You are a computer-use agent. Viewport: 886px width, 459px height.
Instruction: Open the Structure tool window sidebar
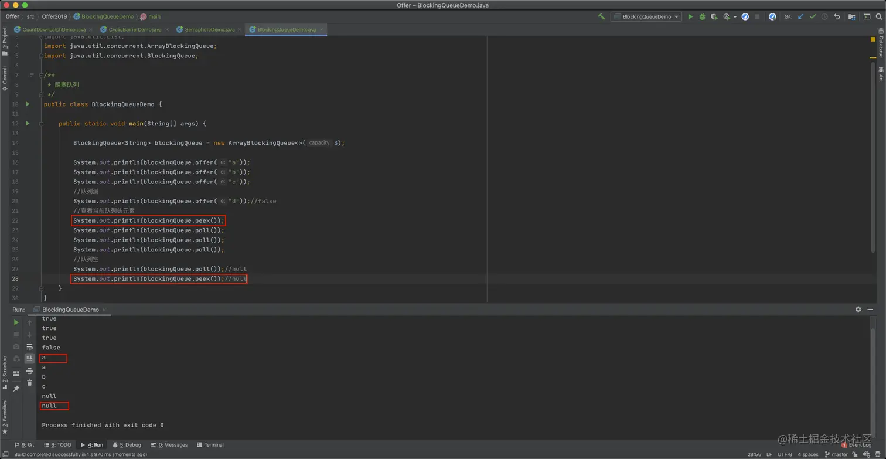5,373
